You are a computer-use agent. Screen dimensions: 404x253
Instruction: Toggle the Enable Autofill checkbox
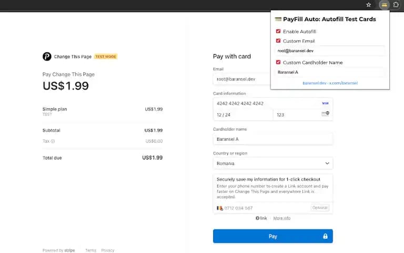pos(278,31)
